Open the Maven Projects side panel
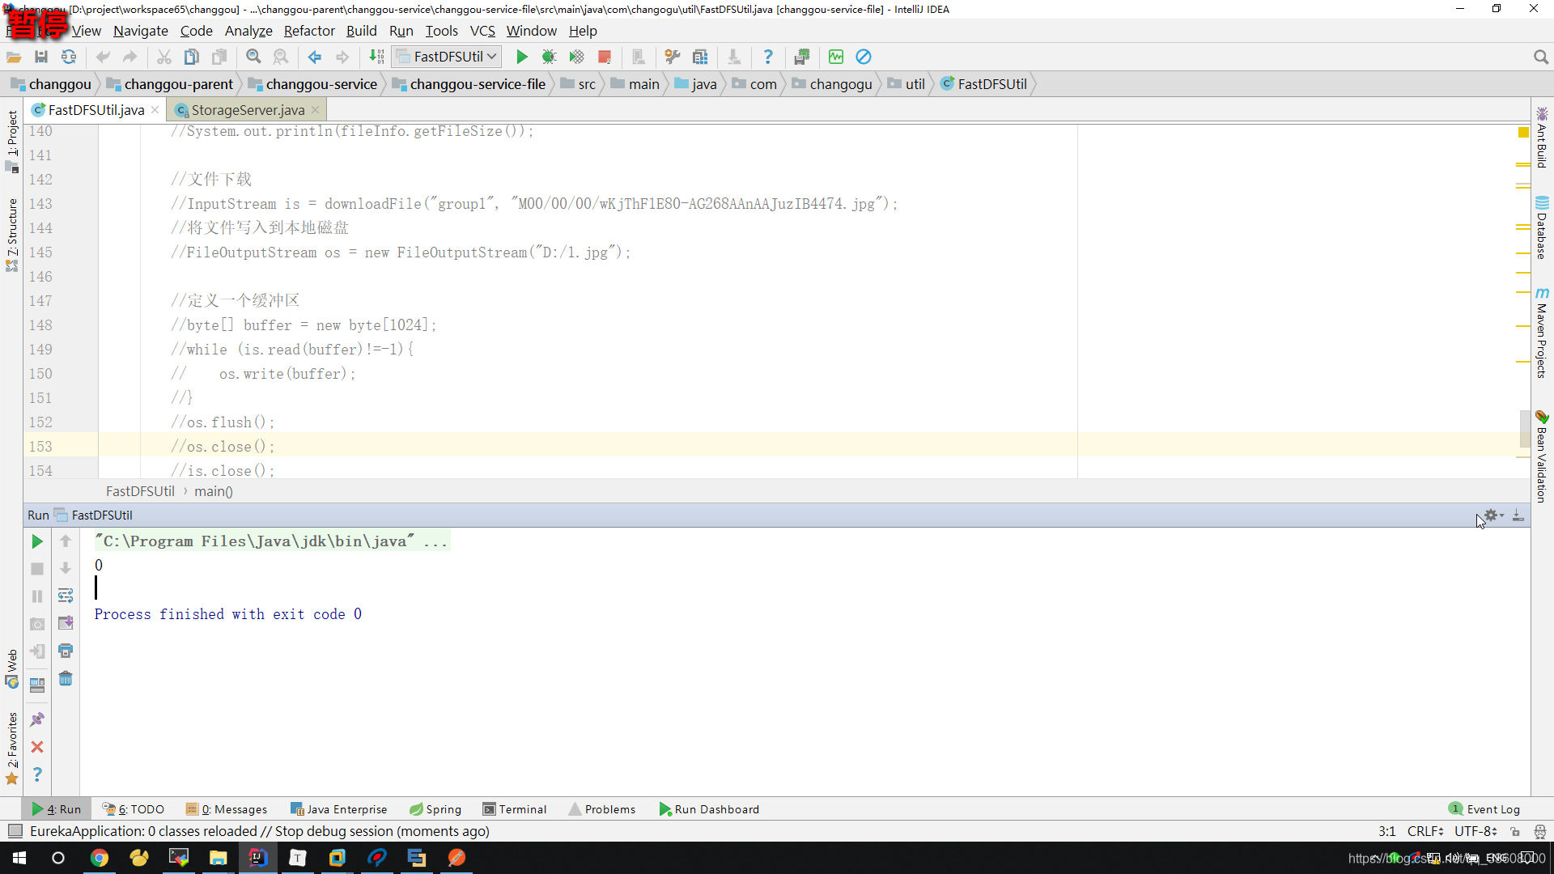This screenshot has width=1554, height=874. (1542, 333)
